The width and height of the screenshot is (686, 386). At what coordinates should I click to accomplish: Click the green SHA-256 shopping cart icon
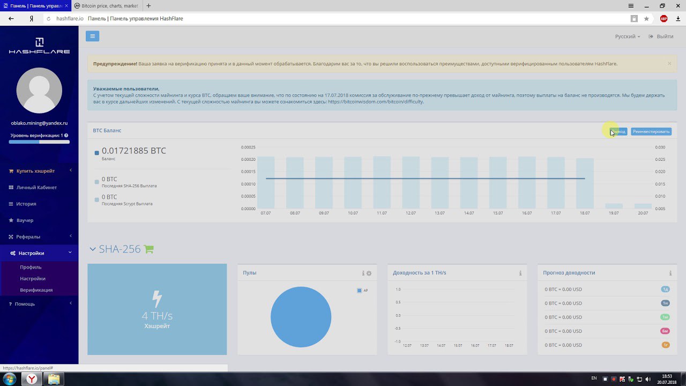click(x=149, y=249)
